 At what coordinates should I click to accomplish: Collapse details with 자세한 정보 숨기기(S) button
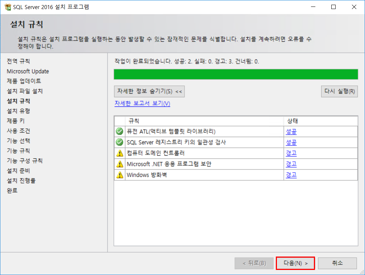coord(149,91)
